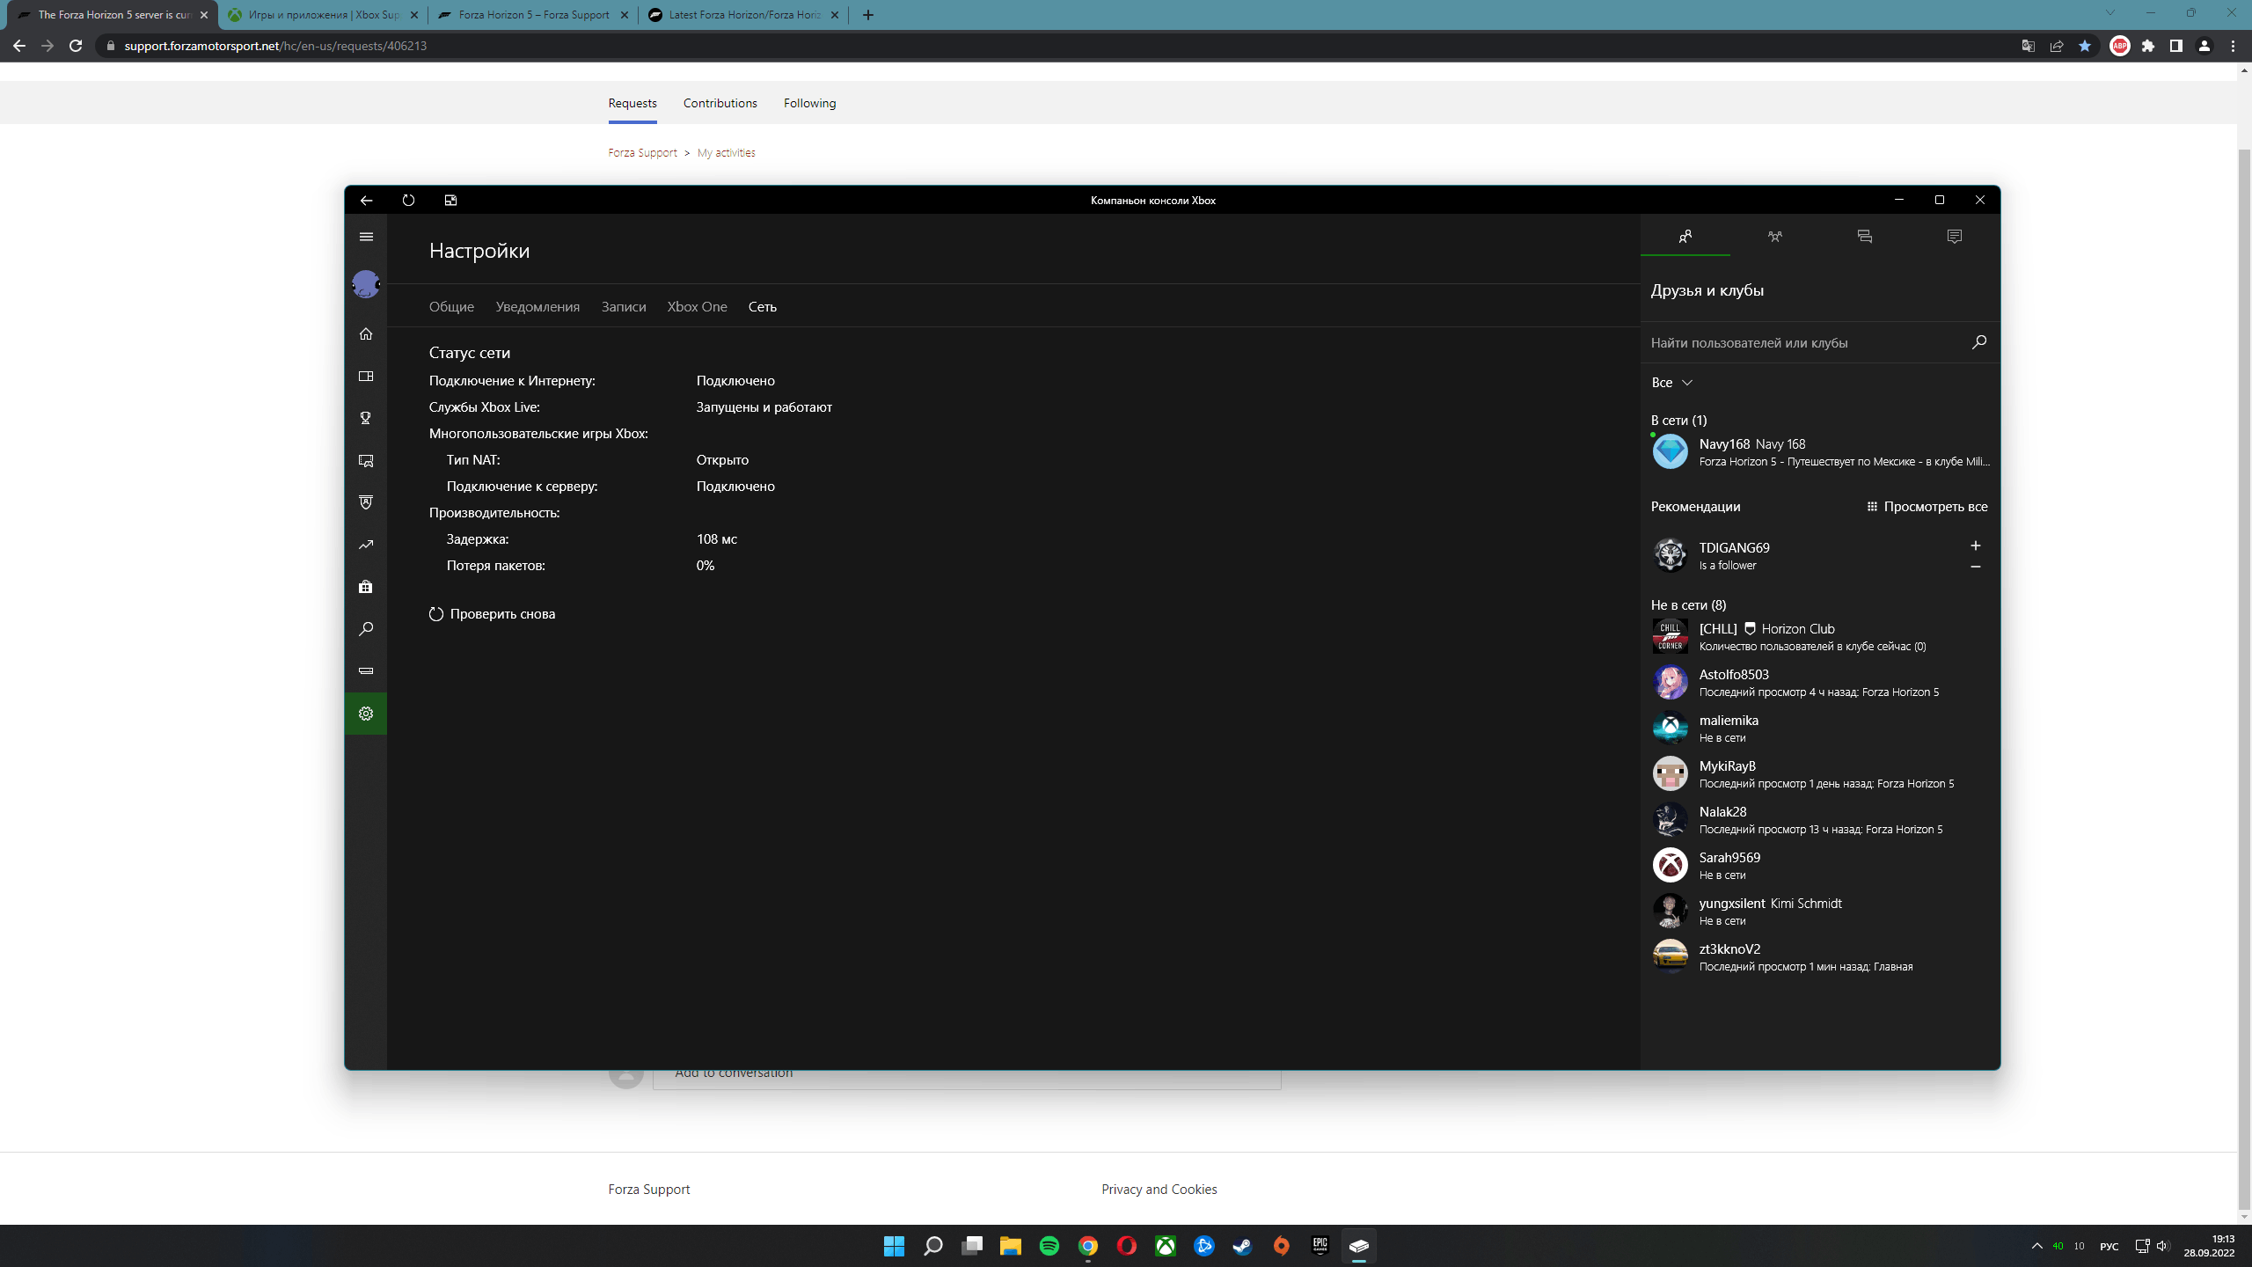Click Проверить снова to recheck network
The width and height of the screenshot is (2252, 1267).
[x=493, y=614]
